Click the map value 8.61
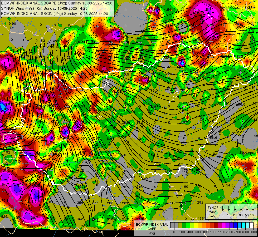 pyautogui.click(x=35, y=202)
